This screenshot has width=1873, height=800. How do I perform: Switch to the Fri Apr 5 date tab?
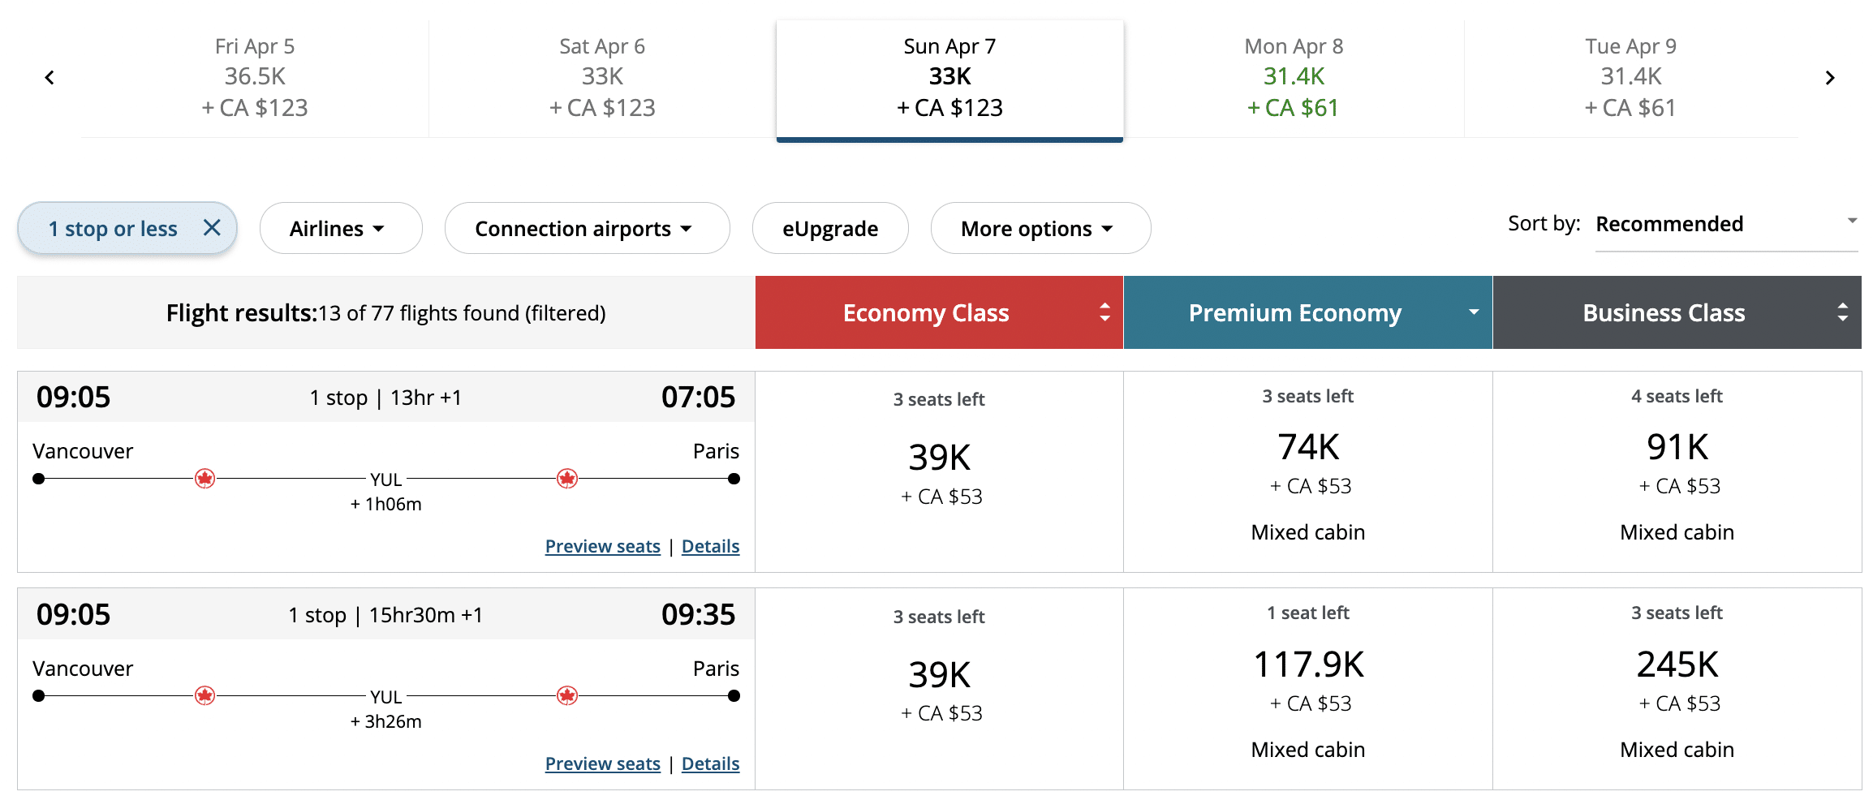click(x=255, y=78)
